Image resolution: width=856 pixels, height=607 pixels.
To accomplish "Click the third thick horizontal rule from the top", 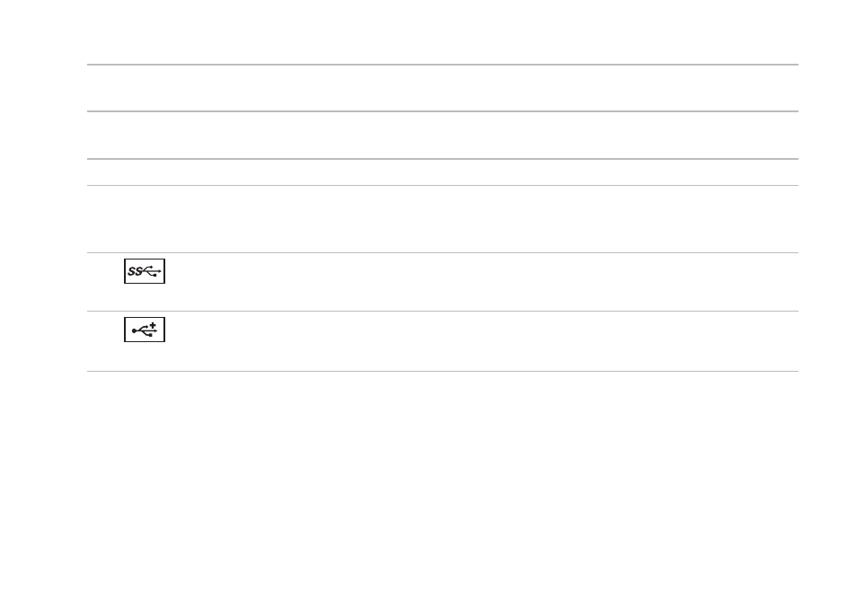I will click(443, 159).
